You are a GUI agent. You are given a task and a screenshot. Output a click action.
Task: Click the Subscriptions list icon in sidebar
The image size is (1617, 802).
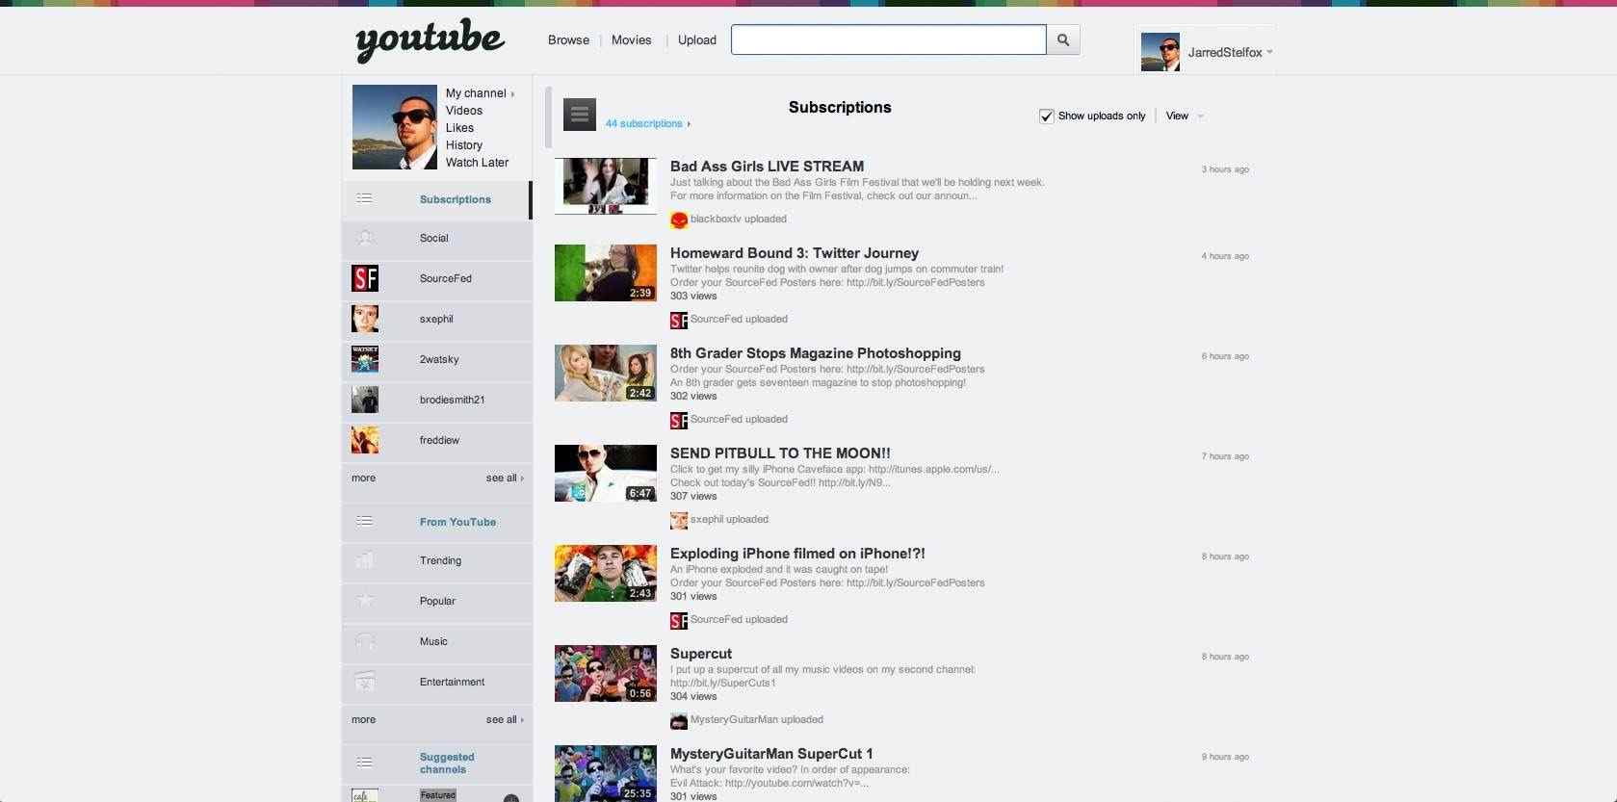click(x=364, y=198)
